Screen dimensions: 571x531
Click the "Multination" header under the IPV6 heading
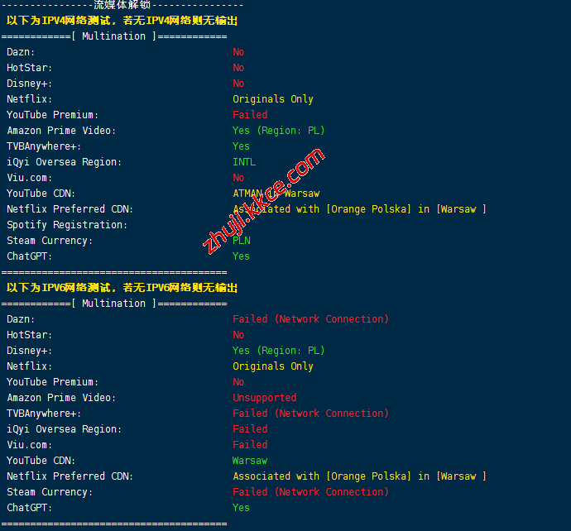coord(113,304)
